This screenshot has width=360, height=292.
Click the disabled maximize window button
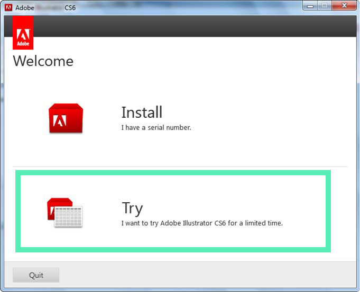[x=325, y=5]
